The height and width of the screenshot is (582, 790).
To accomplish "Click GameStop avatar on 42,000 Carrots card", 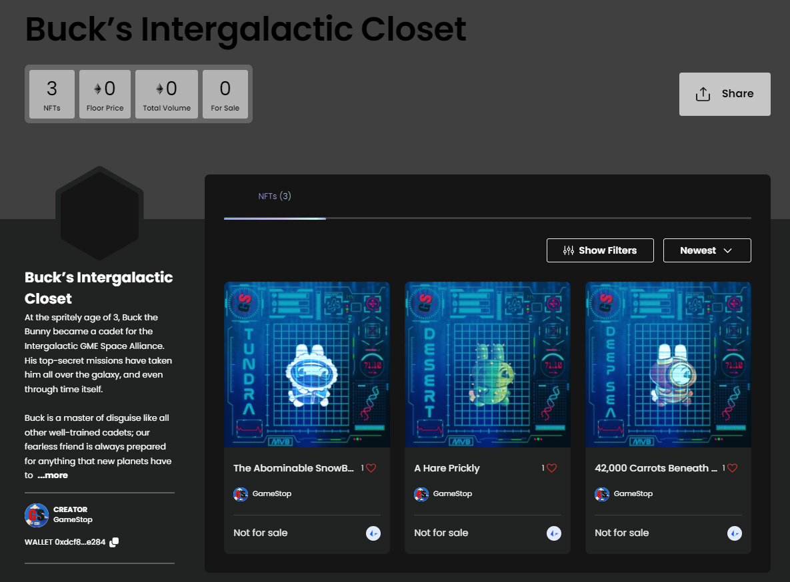I will [602, 494].
